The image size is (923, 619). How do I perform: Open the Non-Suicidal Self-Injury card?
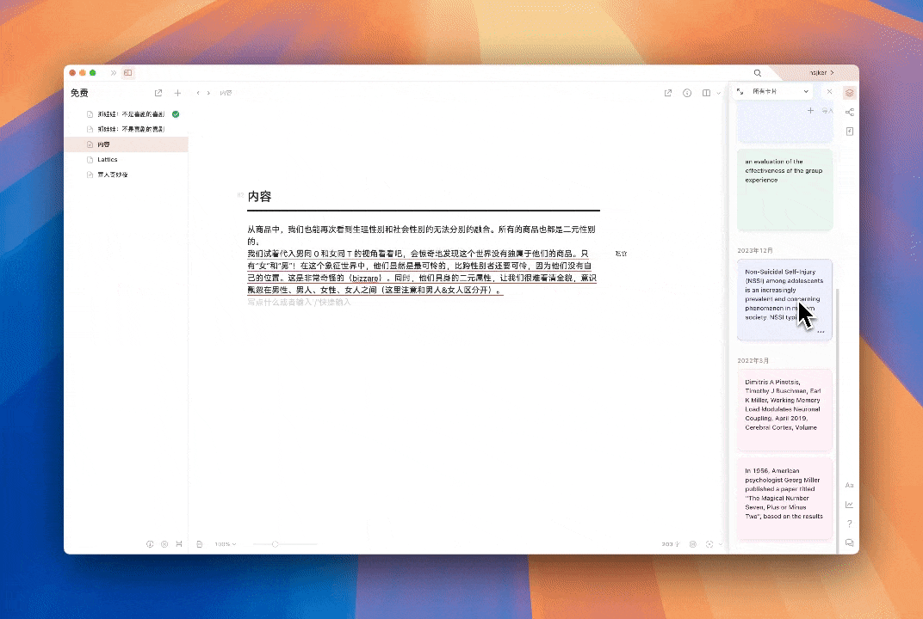pos(784,300)
